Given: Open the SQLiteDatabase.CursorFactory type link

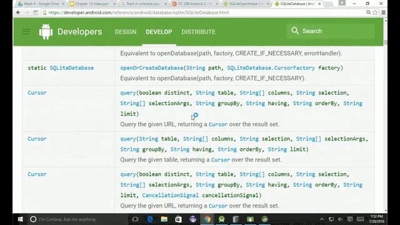Looking at the screenshot, I should pyautogui.click(x=271, y=68).
